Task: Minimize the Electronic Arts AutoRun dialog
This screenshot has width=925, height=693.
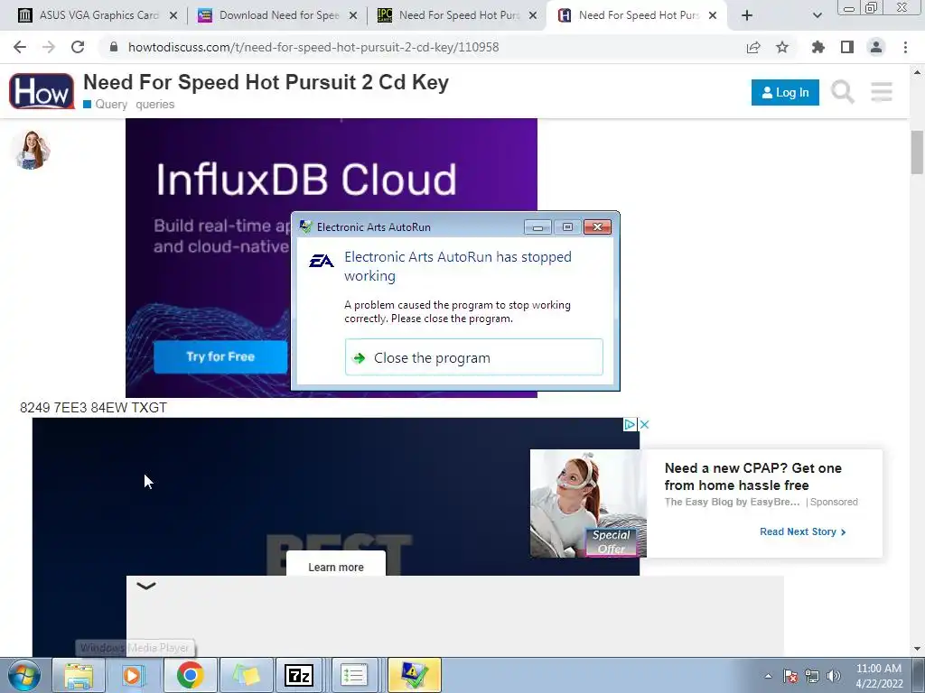Action: [537, 227]
